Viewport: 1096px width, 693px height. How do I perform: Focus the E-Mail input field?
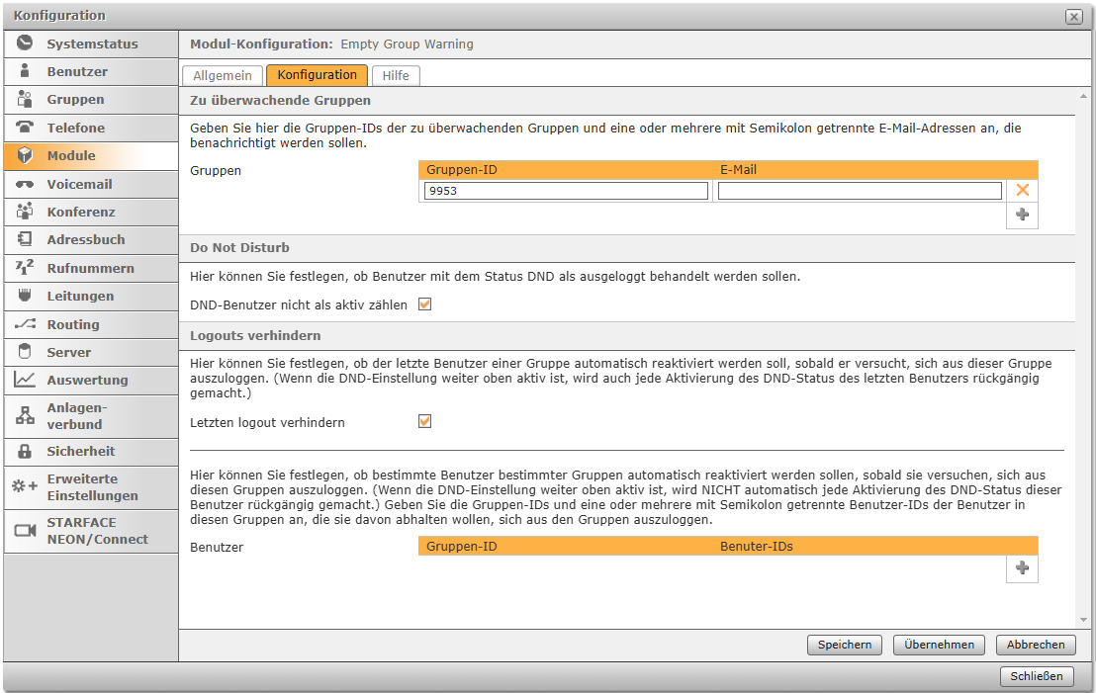click(x=860, y=191)
